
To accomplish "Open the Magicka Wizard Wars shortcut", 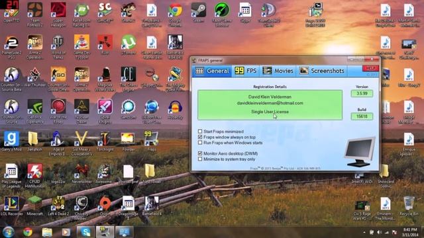I will coord(105,79).
